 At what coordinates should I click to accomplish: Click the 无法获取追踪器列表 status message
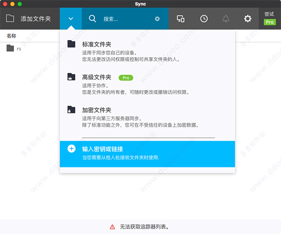click(x=144, y=227)
